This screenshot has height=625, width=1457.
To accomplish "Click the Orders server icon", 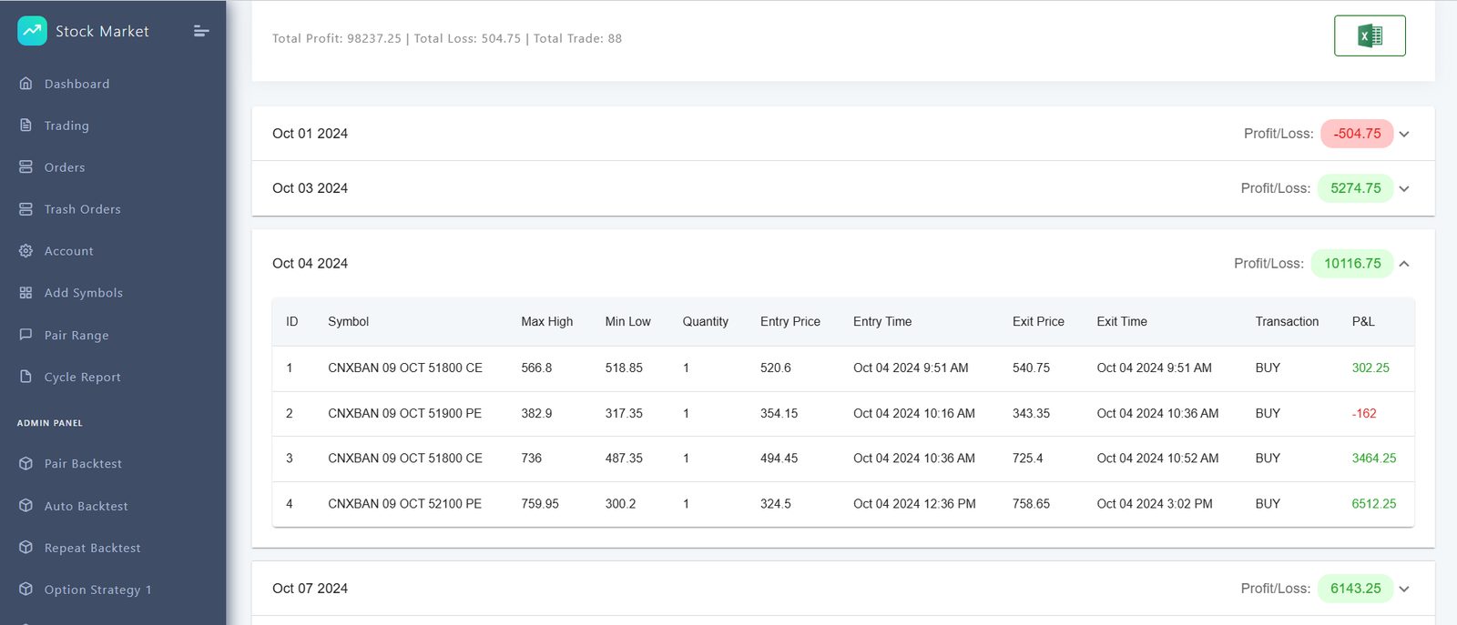I will coord(25,166).
